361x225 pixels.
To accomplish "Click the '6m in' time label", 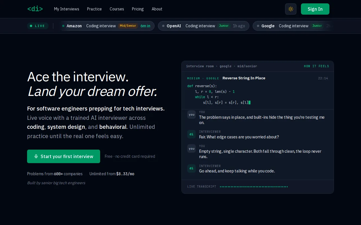I will pyautogui.click(x=146, y=26).
